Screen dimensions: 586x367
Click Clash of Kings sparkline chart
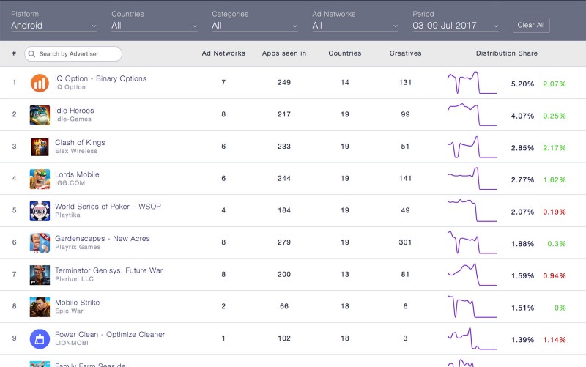[472, 147]
